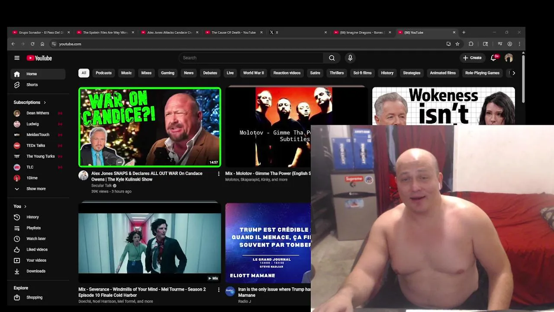Play the Severance mix thumbnail
Viewport: 554px width, 312px height.
pyautogui.click(x=150, y=243)
